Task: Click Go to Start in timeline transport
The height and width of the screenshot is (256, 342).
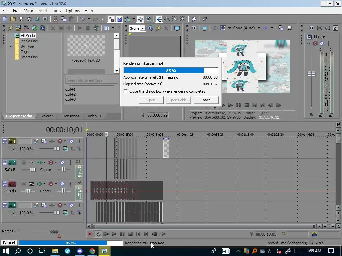Action: [138, 234]
